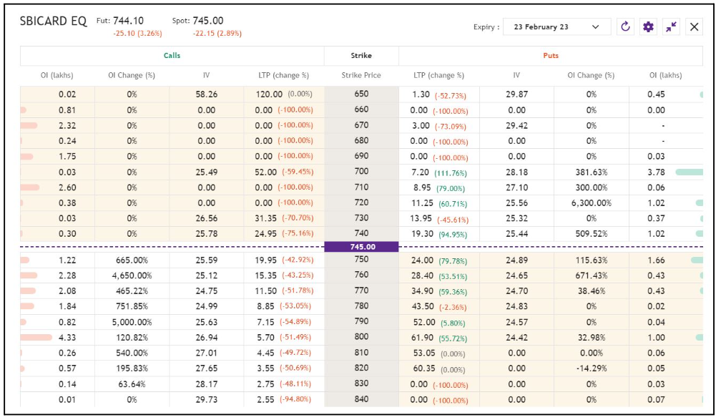
Task: Open the Expiry date dropdown
Action: coord(556,27)
